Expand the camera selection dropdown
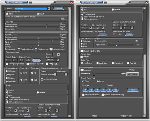Image resolution: width=150 pixels, height=121 pixels. point(49,9)
